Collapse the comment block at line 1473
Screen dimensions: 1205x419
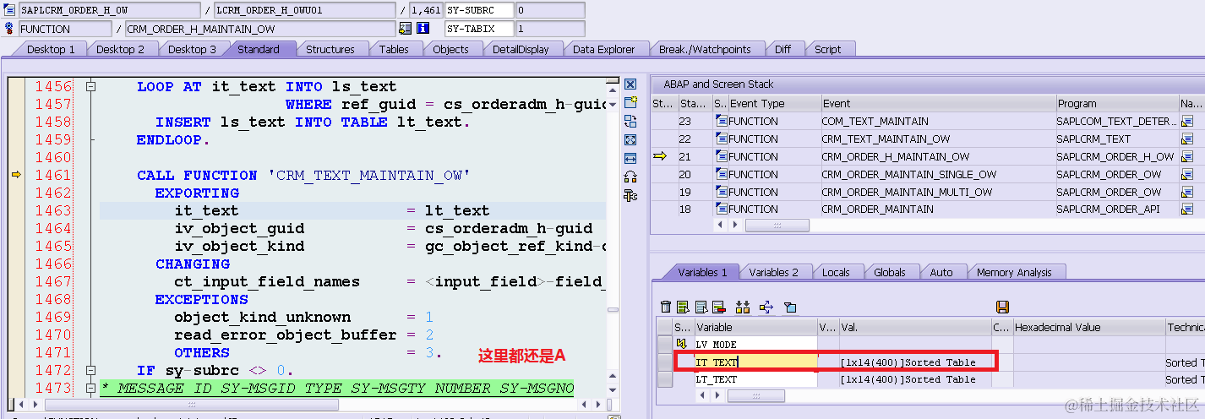(91, 388)
